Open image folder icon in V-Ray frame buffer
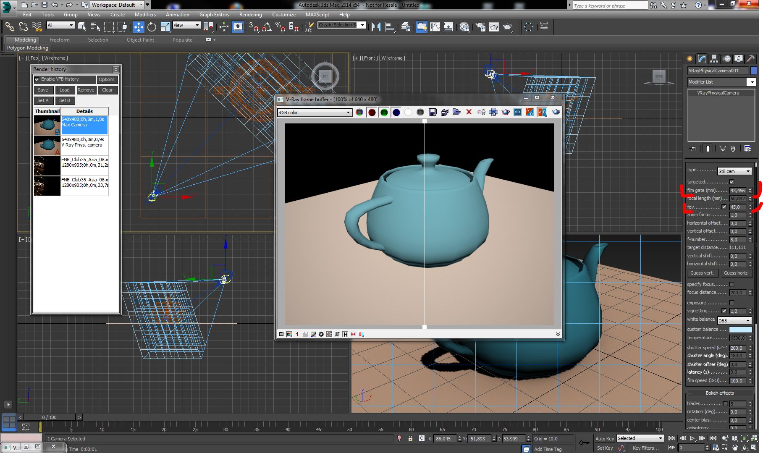Viewport: 763px width, 453px height. click(x=456, y=112)
